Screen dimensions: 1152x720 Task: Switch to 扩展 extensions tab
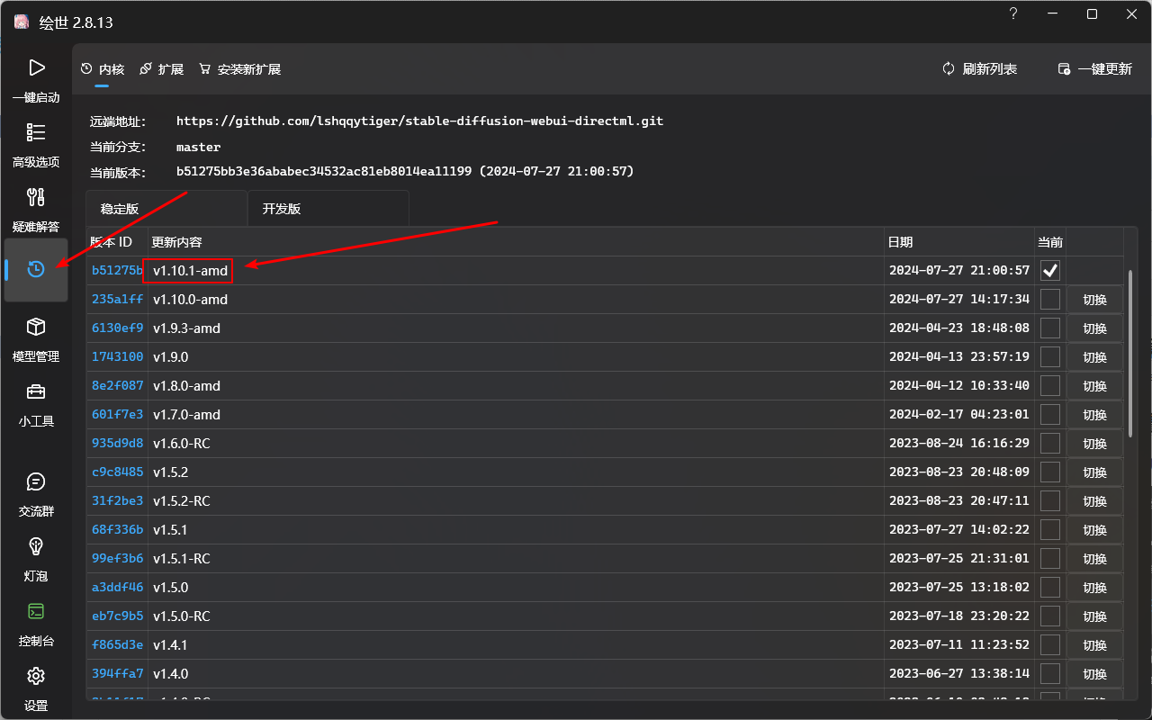[x=162, y=69]
